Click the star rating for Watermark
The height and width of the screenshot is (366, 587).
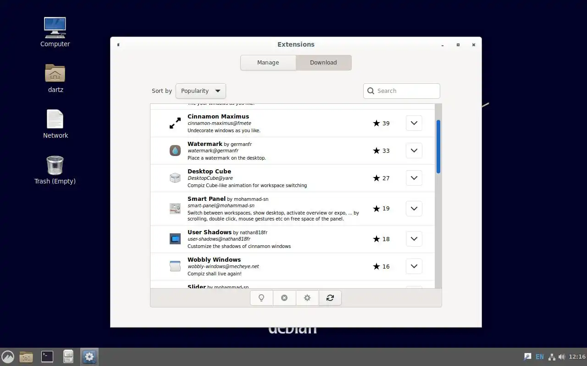click(377, 151)
